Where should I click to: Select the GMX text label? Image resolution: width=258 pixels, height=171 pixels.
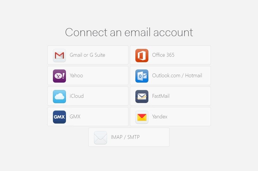pos(75,117)
